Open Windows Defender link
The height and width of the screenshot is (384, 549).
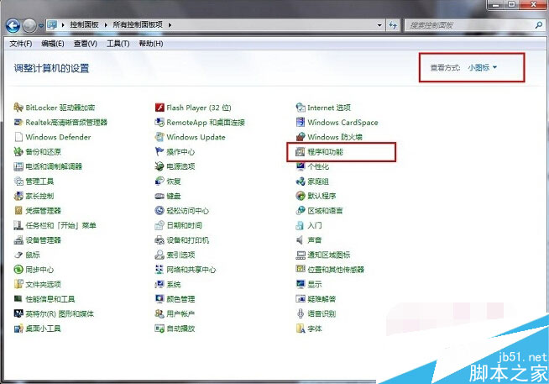tap(58, 137)
